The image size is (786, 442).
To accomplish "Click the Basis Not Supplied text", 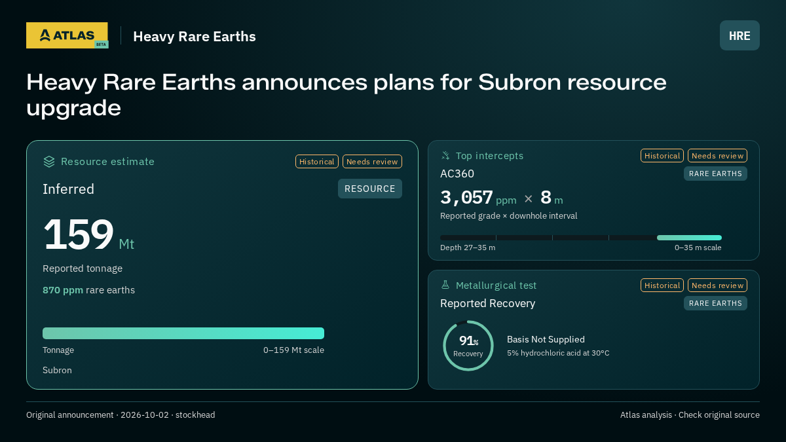I will (546, 339).
